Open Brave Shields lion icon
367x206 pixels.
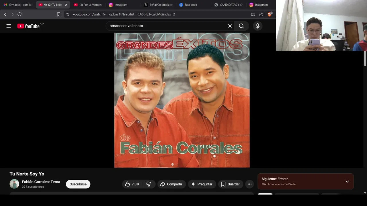[270, 14]
